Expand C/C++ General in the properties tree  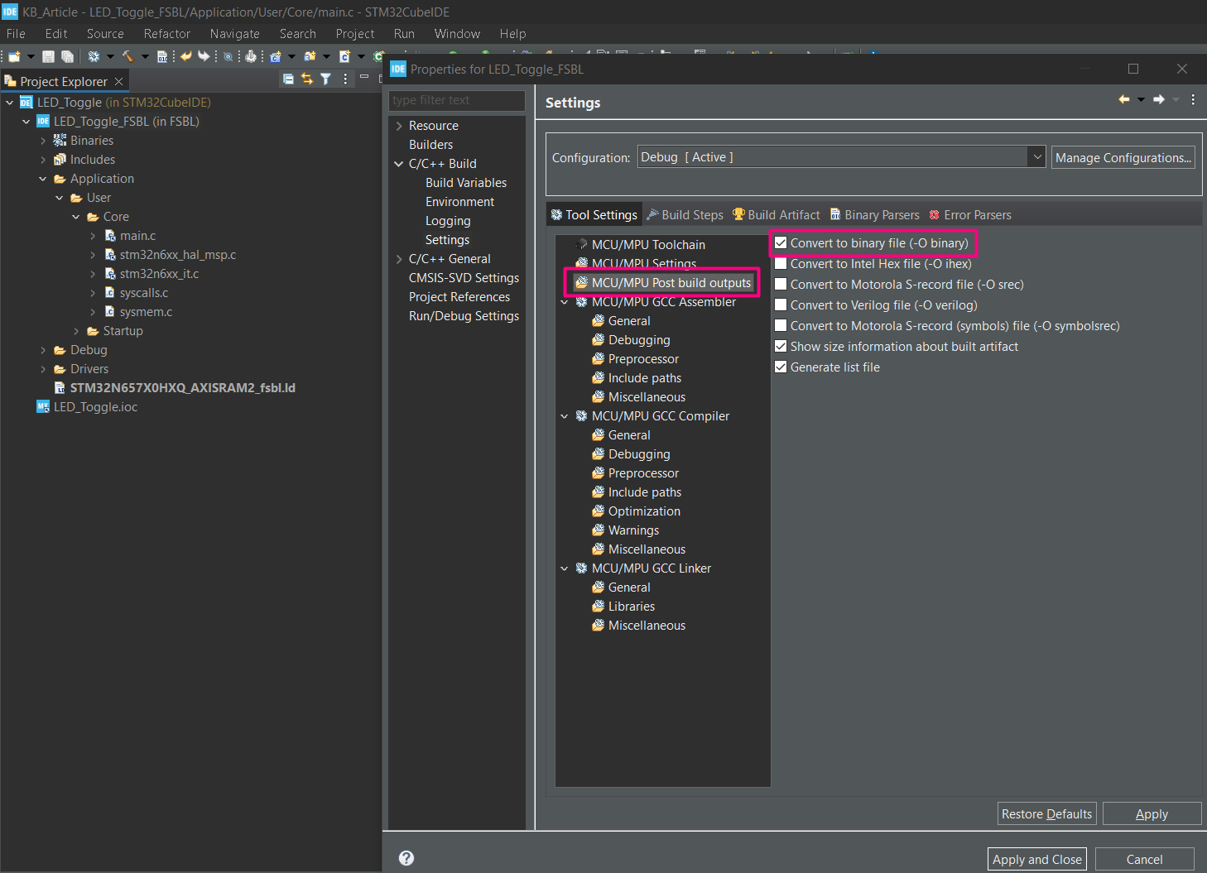point(399,258)
